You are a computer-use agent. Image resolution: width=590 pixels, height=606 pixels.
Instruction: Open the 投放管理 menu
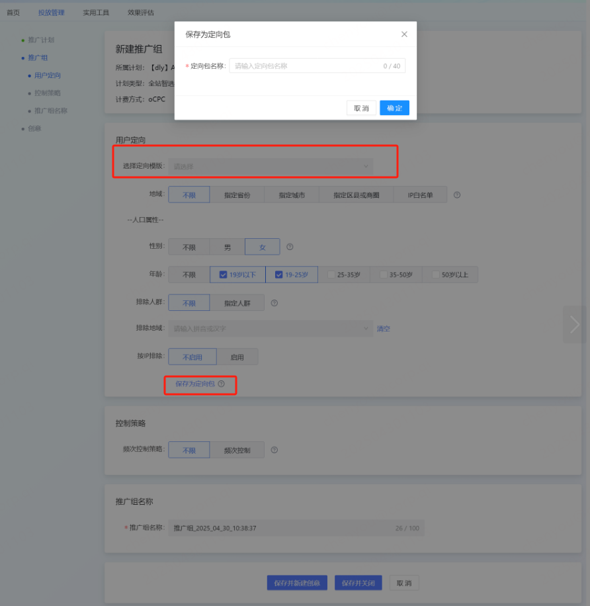click(52, 13)
